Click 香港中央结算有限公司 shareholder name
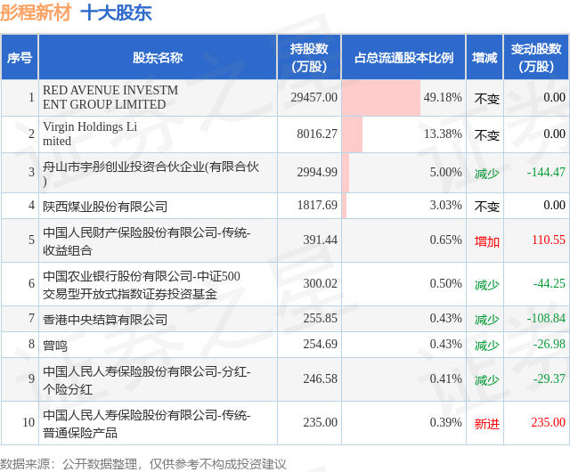 click(x=105, y=320)
